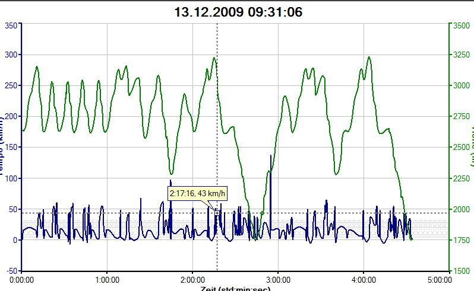Click the 3250 label on right elevation axis
This screenshot has width=474, height=291.
462,55
